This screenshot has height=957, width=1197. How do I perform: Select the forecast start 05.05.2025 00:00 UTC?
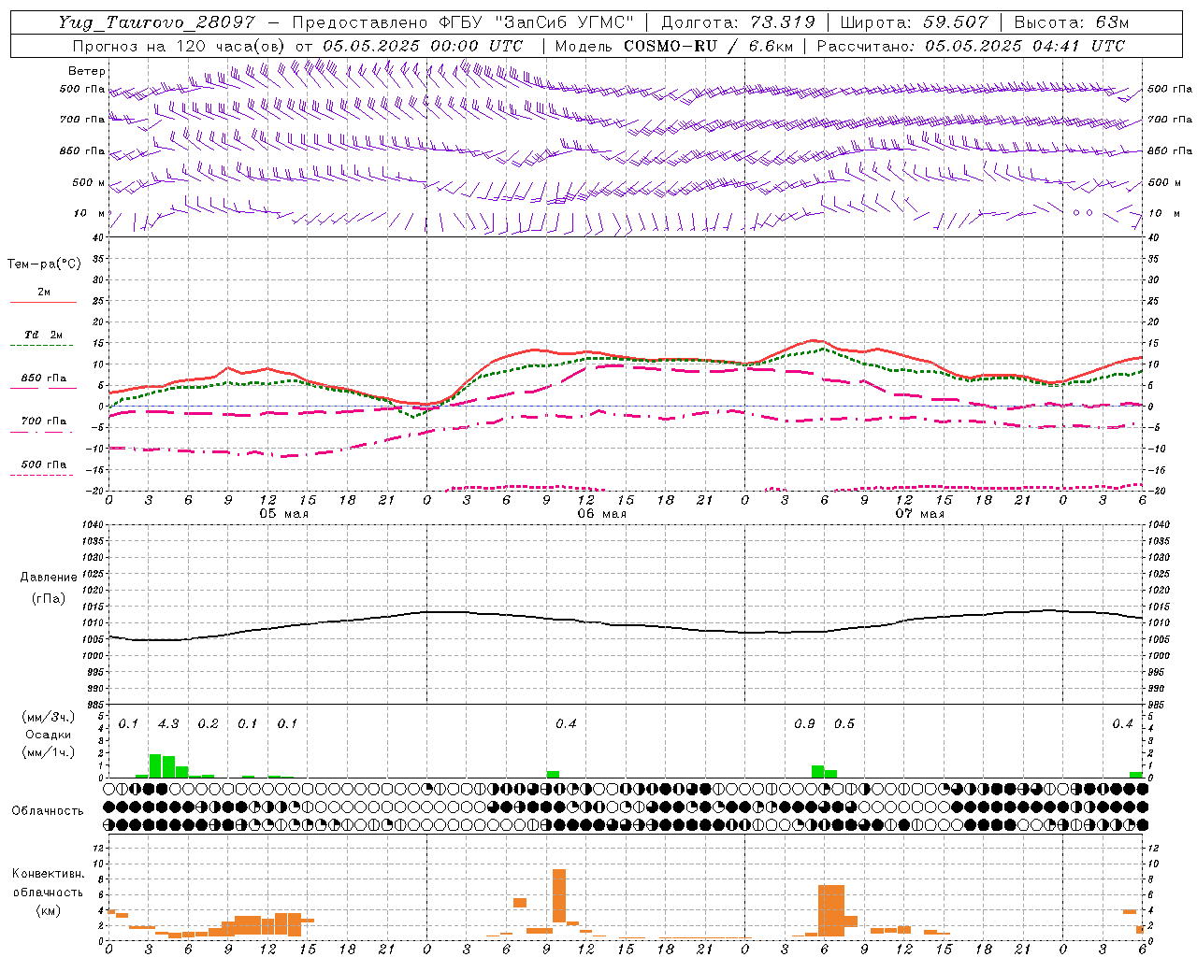(422, 46)
